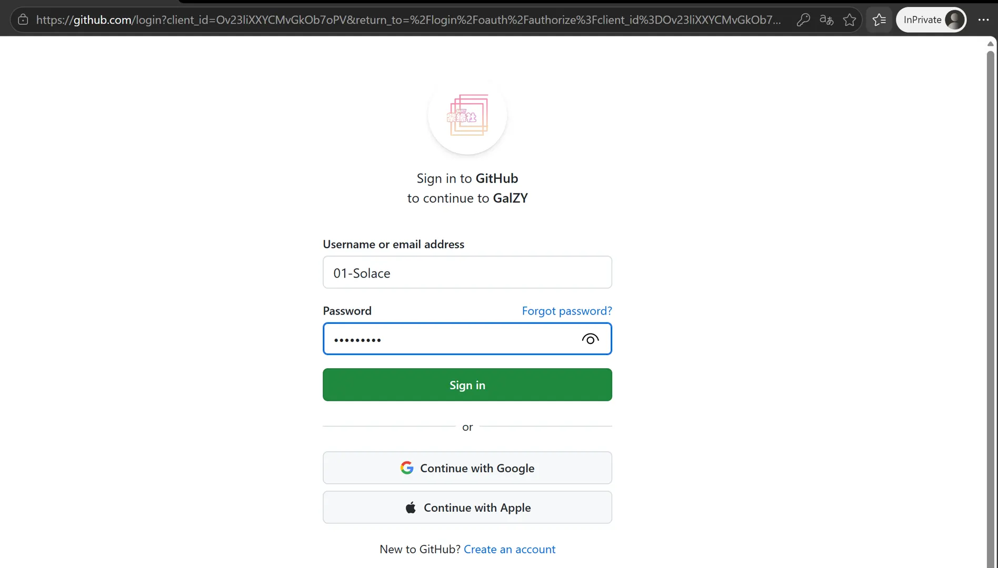The image size is (998, 568).
Task: Open the favorites list icon
Action: [x=879, y=19]
